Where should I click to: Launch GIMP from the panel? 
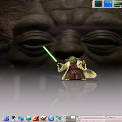tap(43, 119)
